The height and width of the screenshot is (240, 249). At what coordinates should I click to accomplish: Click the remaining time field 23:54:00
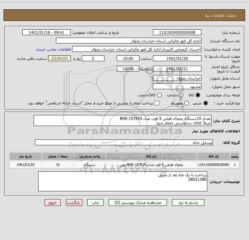[60, 58]
